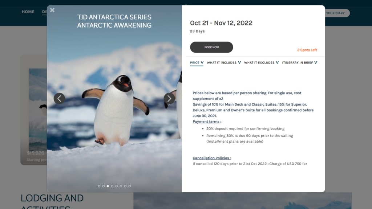
Task: Open Your Diary button
Action: [336, 13]
